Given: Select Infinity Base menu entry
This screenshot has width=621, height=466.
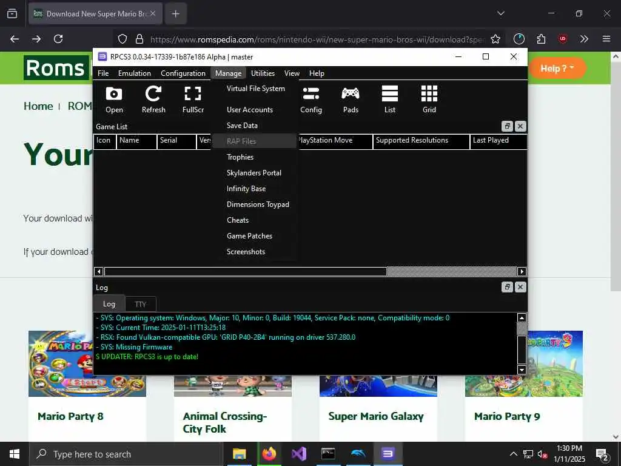Looking at the screenshot, I should coord(255,189).
